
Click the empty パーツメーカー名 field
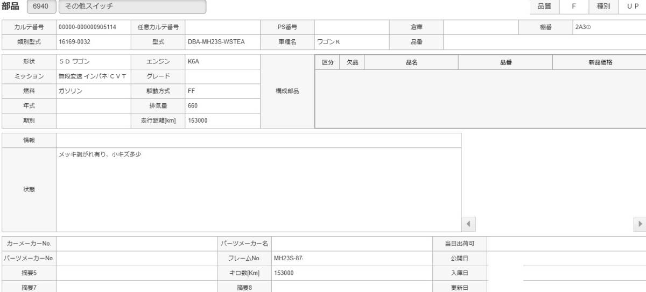click(x=351, y=244)
